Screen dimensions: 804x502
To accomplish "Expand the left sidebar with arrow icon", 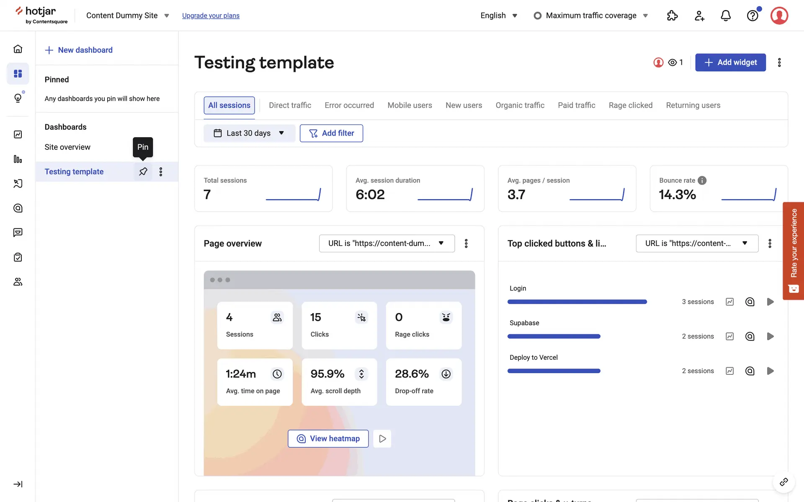I will [x=18, y=484].
